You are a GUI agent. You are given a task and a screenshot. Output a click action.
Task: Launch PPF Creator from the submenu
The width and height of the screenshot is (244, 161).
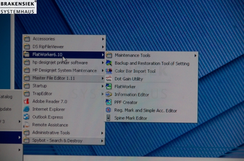tap(151, 102)
